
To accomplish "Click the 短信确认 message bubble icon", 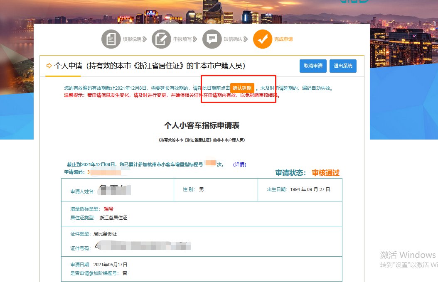I will 212,39.
